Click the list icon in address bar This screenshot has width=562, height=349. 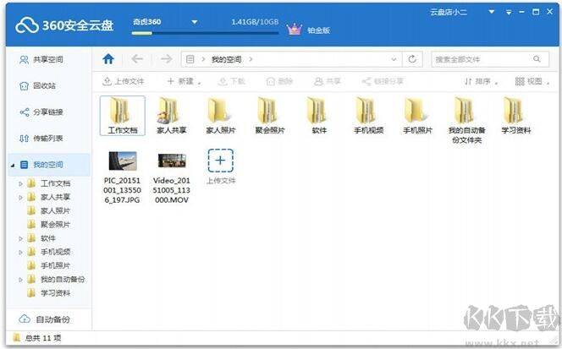pyautogui.click(x=190, y=59)
